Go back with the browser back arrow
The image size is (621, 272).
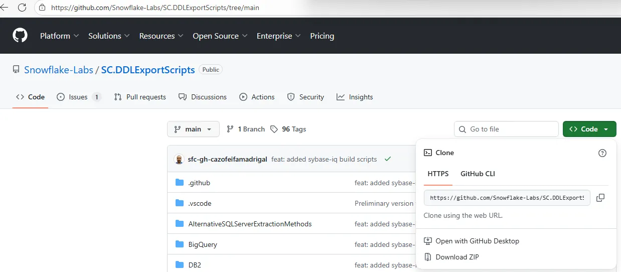click(x=4, y=8)
